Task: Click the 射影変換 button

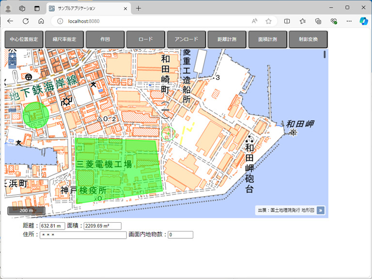Action: tap(308, 39)
